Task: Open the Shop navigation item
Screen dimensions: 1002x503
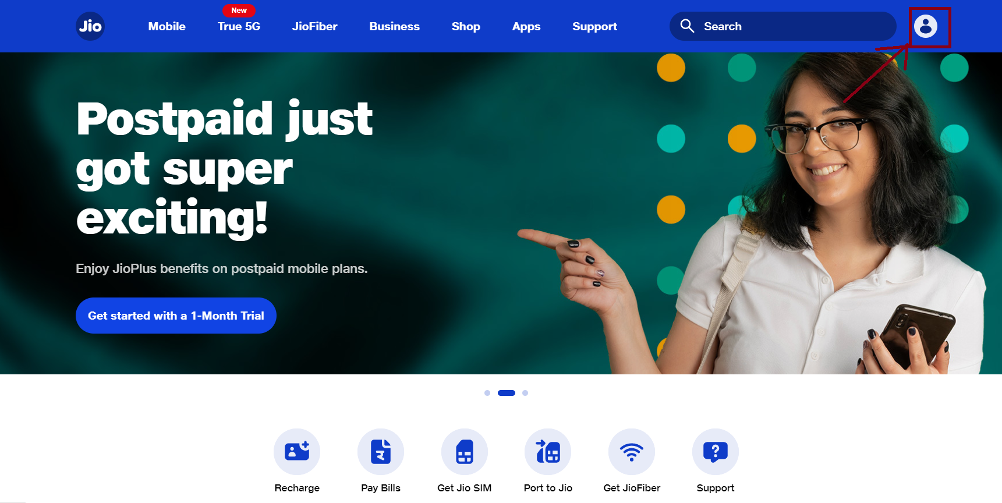Action: 466,26
